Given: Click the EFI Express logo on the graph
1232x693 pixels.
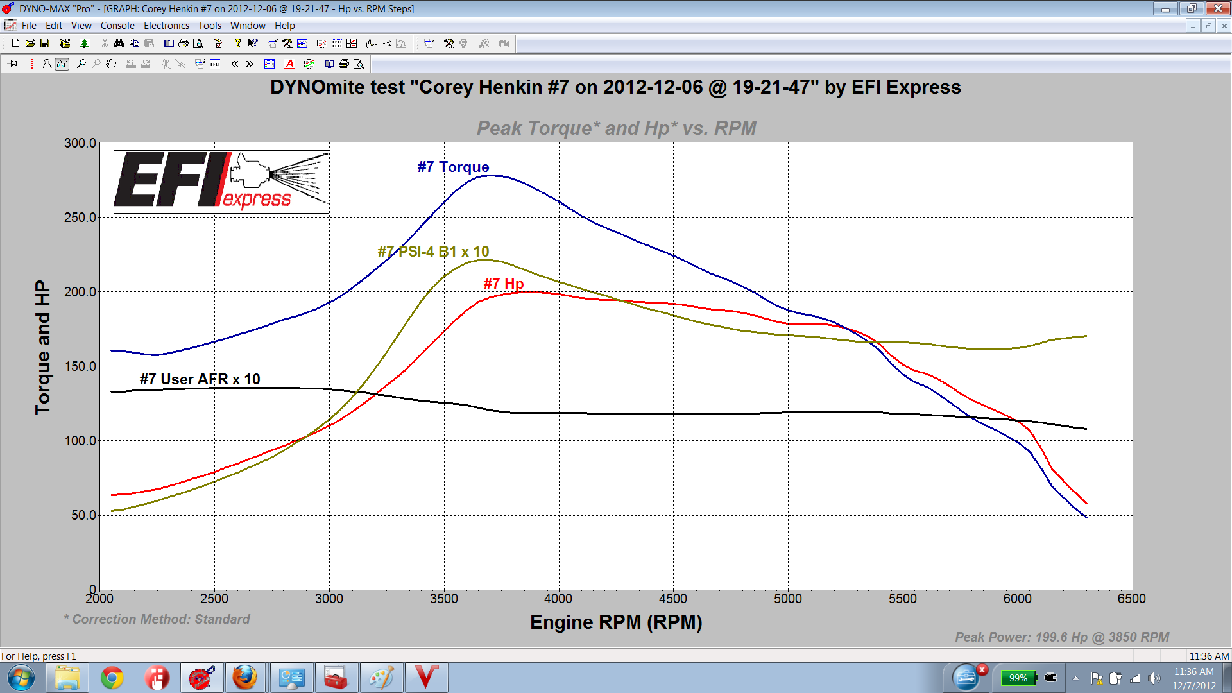Looking at the screenshot, I should tap(221, 182).
